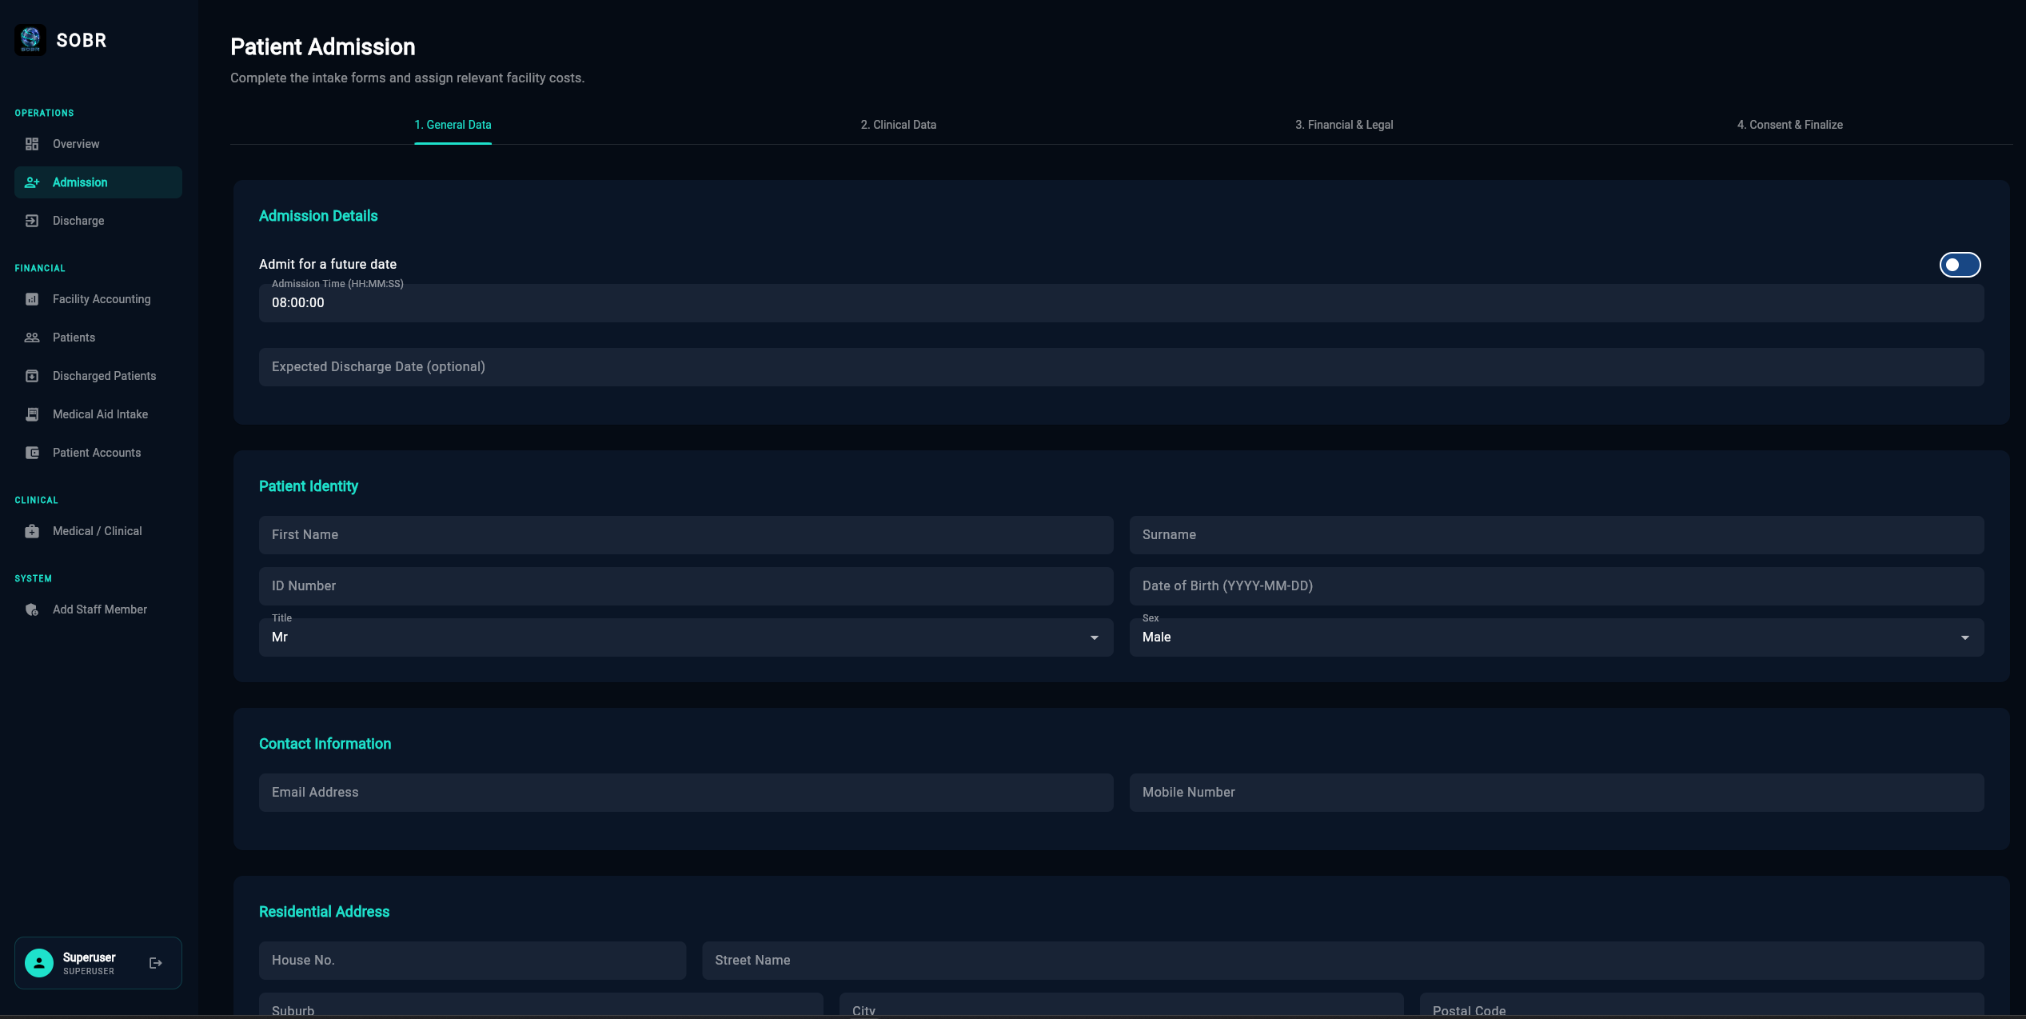Viewport: 2026px width, 1019px height.
Task: Click the Patients group icon
Action: pos(32,338)
